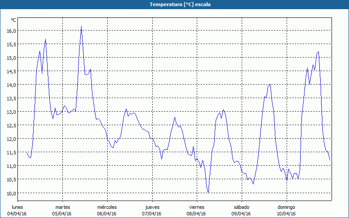349x218 pixels.
Task: Click the "Temperatura [°C] escala" chart title
Action: [x=174, y=4]
